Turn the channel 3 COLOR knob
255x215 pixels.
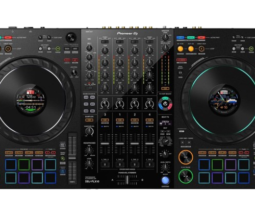[x=105, y=104]
